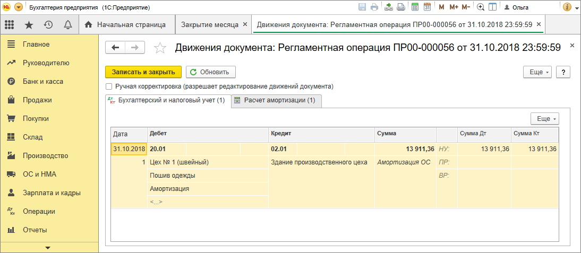Expand the table's Еще dropdown

click(x=545, y=119)
